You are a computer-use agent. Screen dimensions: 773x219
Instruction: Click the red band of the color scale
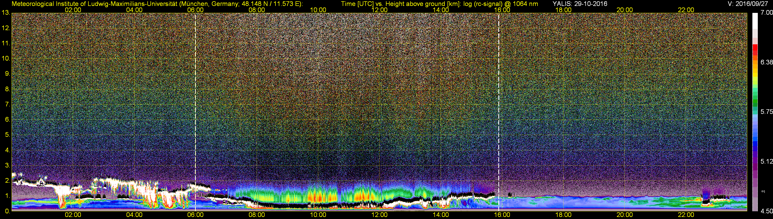[x=755, y=49]
